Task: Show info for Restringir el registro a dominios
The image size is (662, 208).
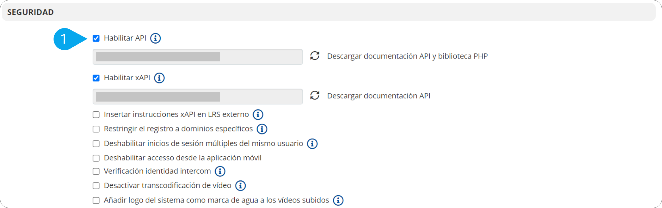Action: pyautogui.click(x=262, y=129)
